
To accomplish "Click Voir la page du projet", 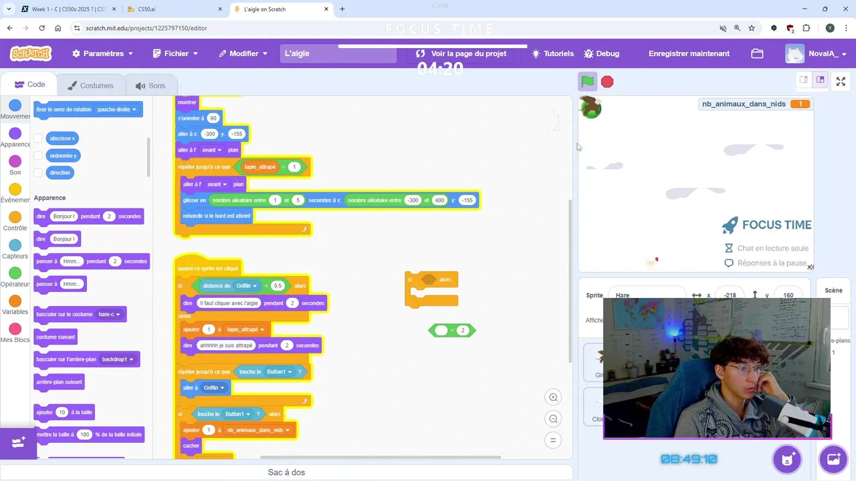I will coord(461,53).
